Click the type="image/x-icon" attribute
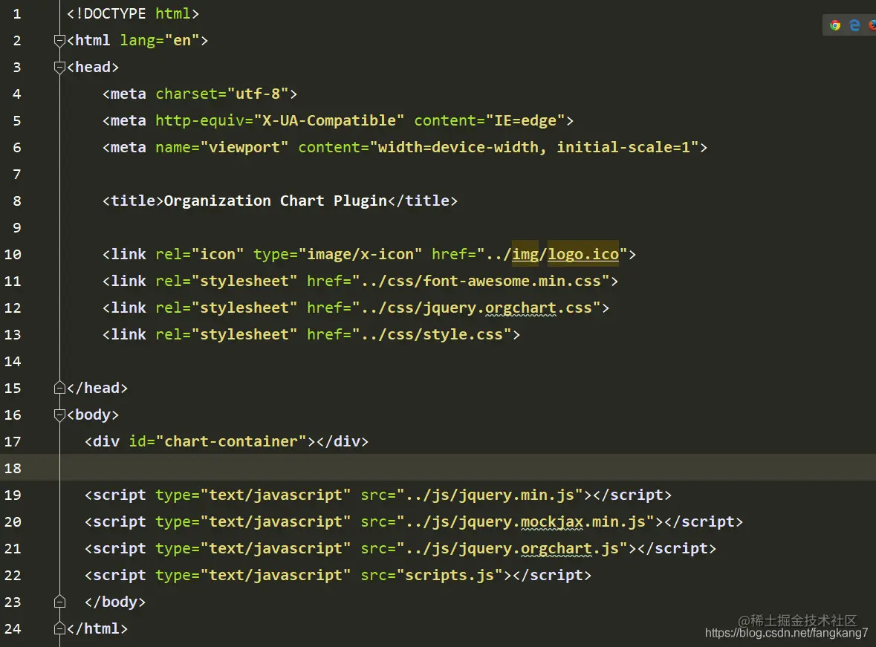Image resolution: width=876 pixels, height=647 pixels. (338, 254)
